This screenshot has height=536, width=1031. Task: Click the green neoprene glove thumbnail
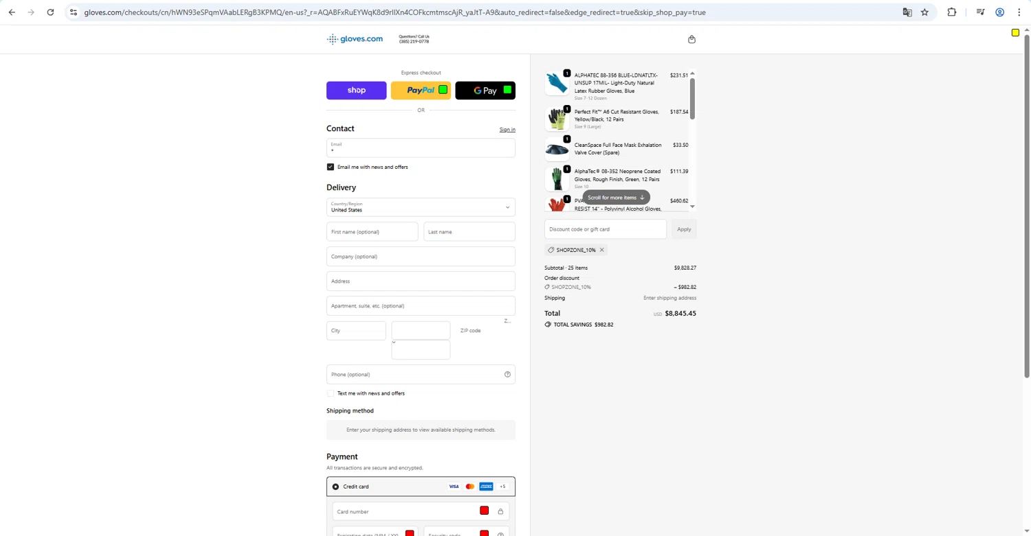click(557, 179)
